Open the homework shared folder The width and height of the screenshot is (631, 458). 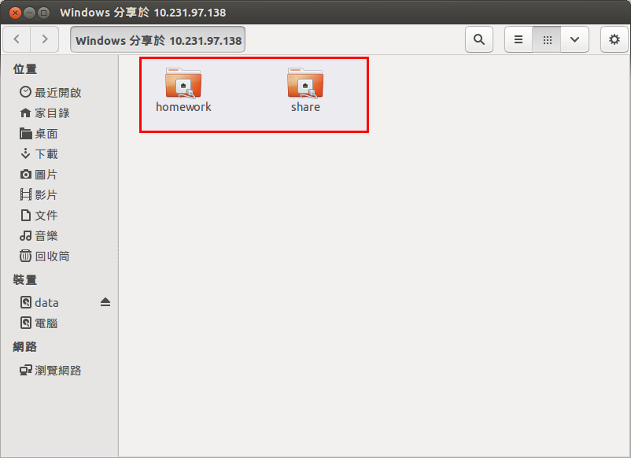[183, 90]
